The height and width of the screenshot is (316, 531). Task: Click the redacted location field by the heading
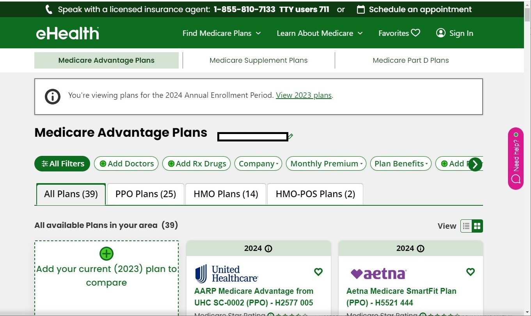coord(253,137)
